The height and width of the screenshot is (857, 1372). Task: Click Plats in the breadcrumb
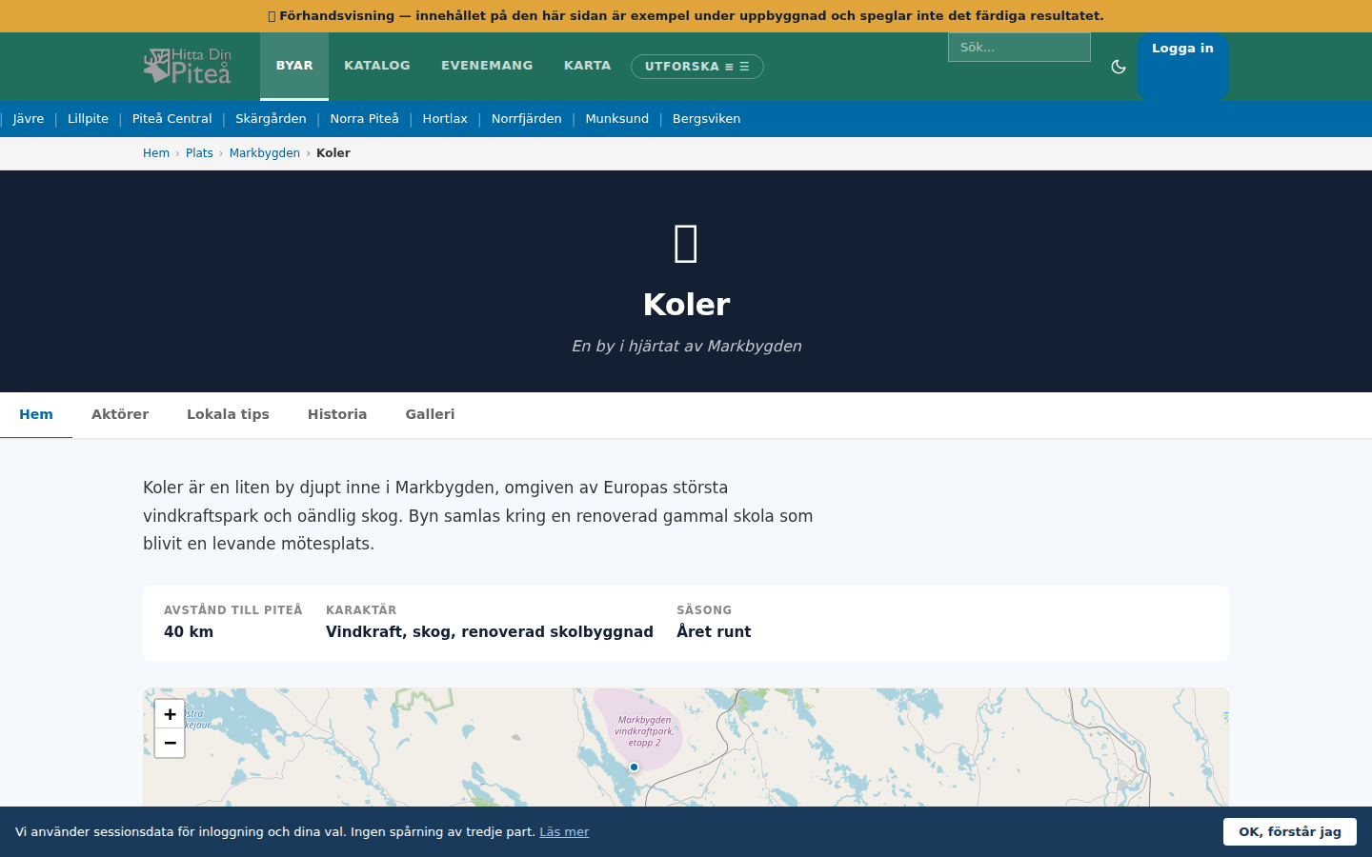(x=199, y=153)
